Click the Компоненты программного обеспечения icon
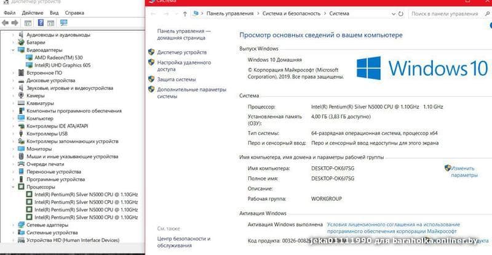492x255 pixels. (22, 111)
